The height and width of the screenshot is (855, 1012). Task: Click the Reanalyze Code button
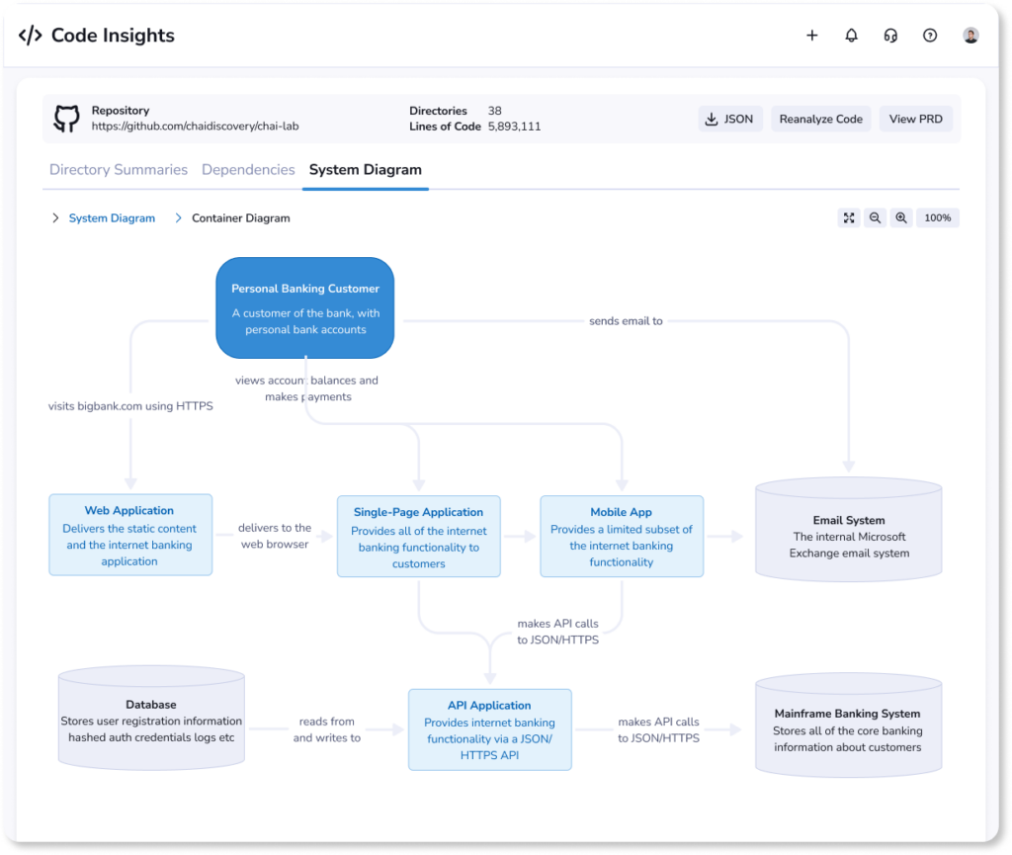pos(820,119)
